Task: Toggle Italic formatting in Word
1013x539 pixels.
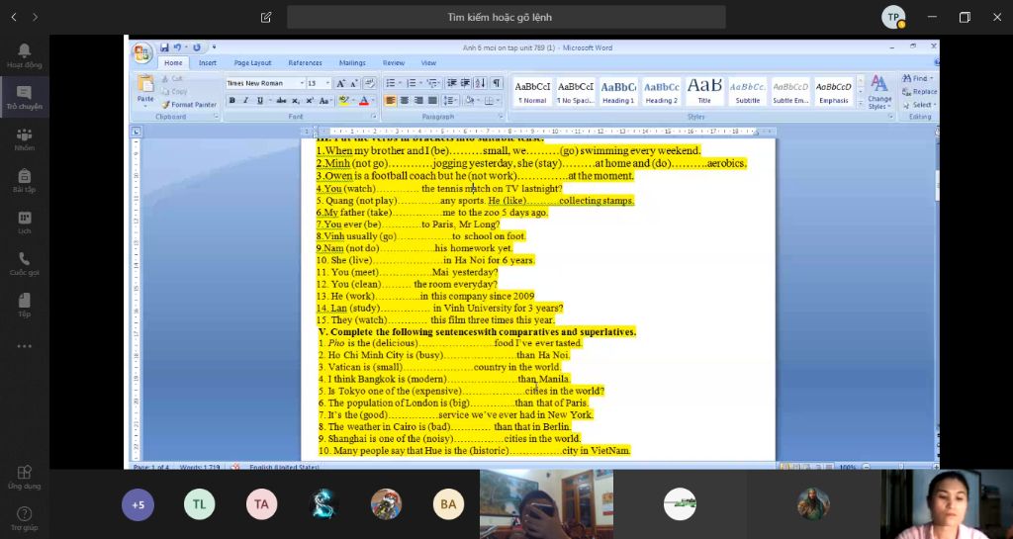Action: pyautogui.click(x=245, y=101)
